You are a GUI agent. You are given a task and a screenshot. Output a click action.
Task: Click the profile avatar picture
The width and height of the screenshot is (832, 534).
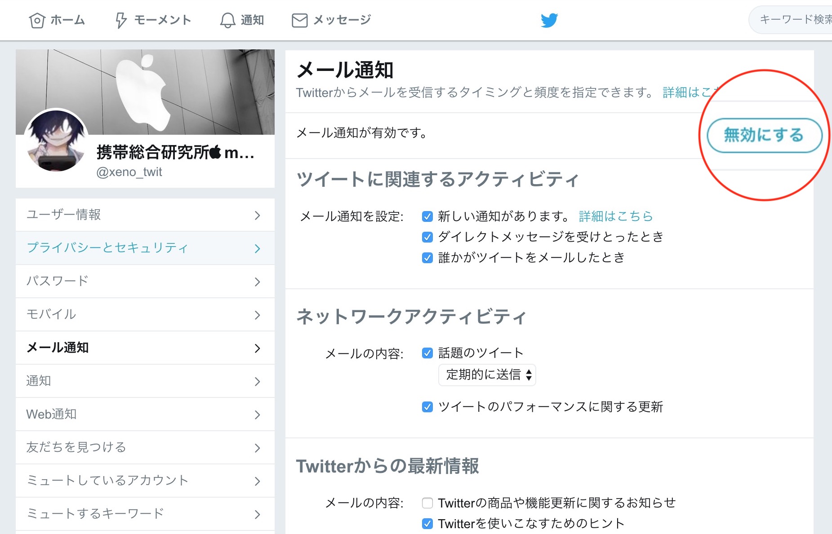point(56,140)
